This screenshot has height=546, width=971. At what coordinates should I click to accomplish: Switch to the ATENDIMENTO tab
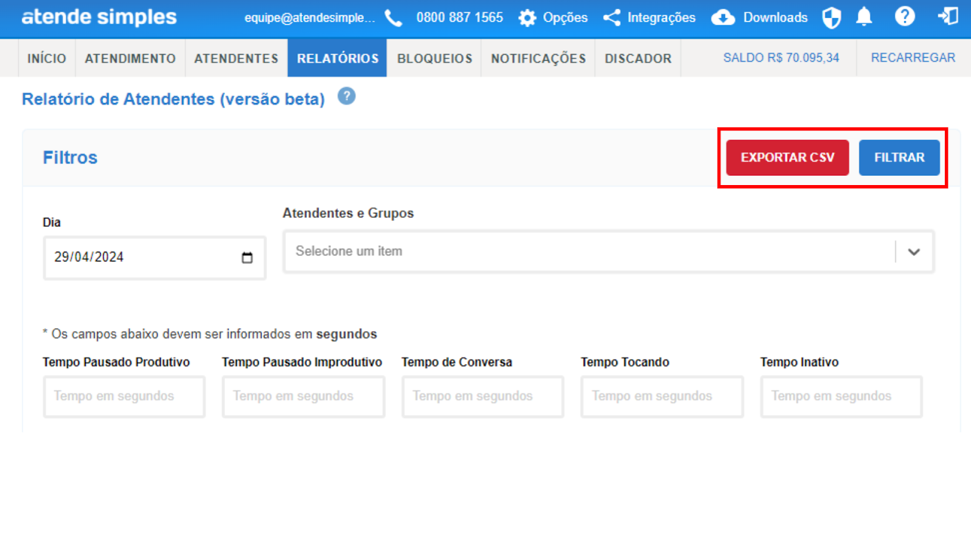tap(130, 58)
